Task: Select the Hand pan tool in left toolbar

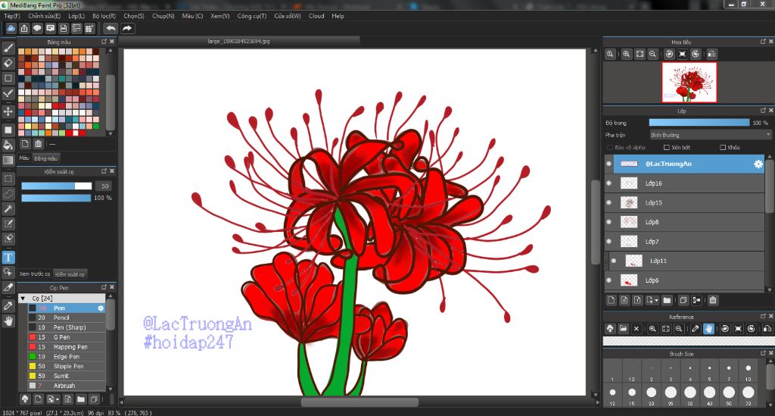Action: (x=8, y=321)
